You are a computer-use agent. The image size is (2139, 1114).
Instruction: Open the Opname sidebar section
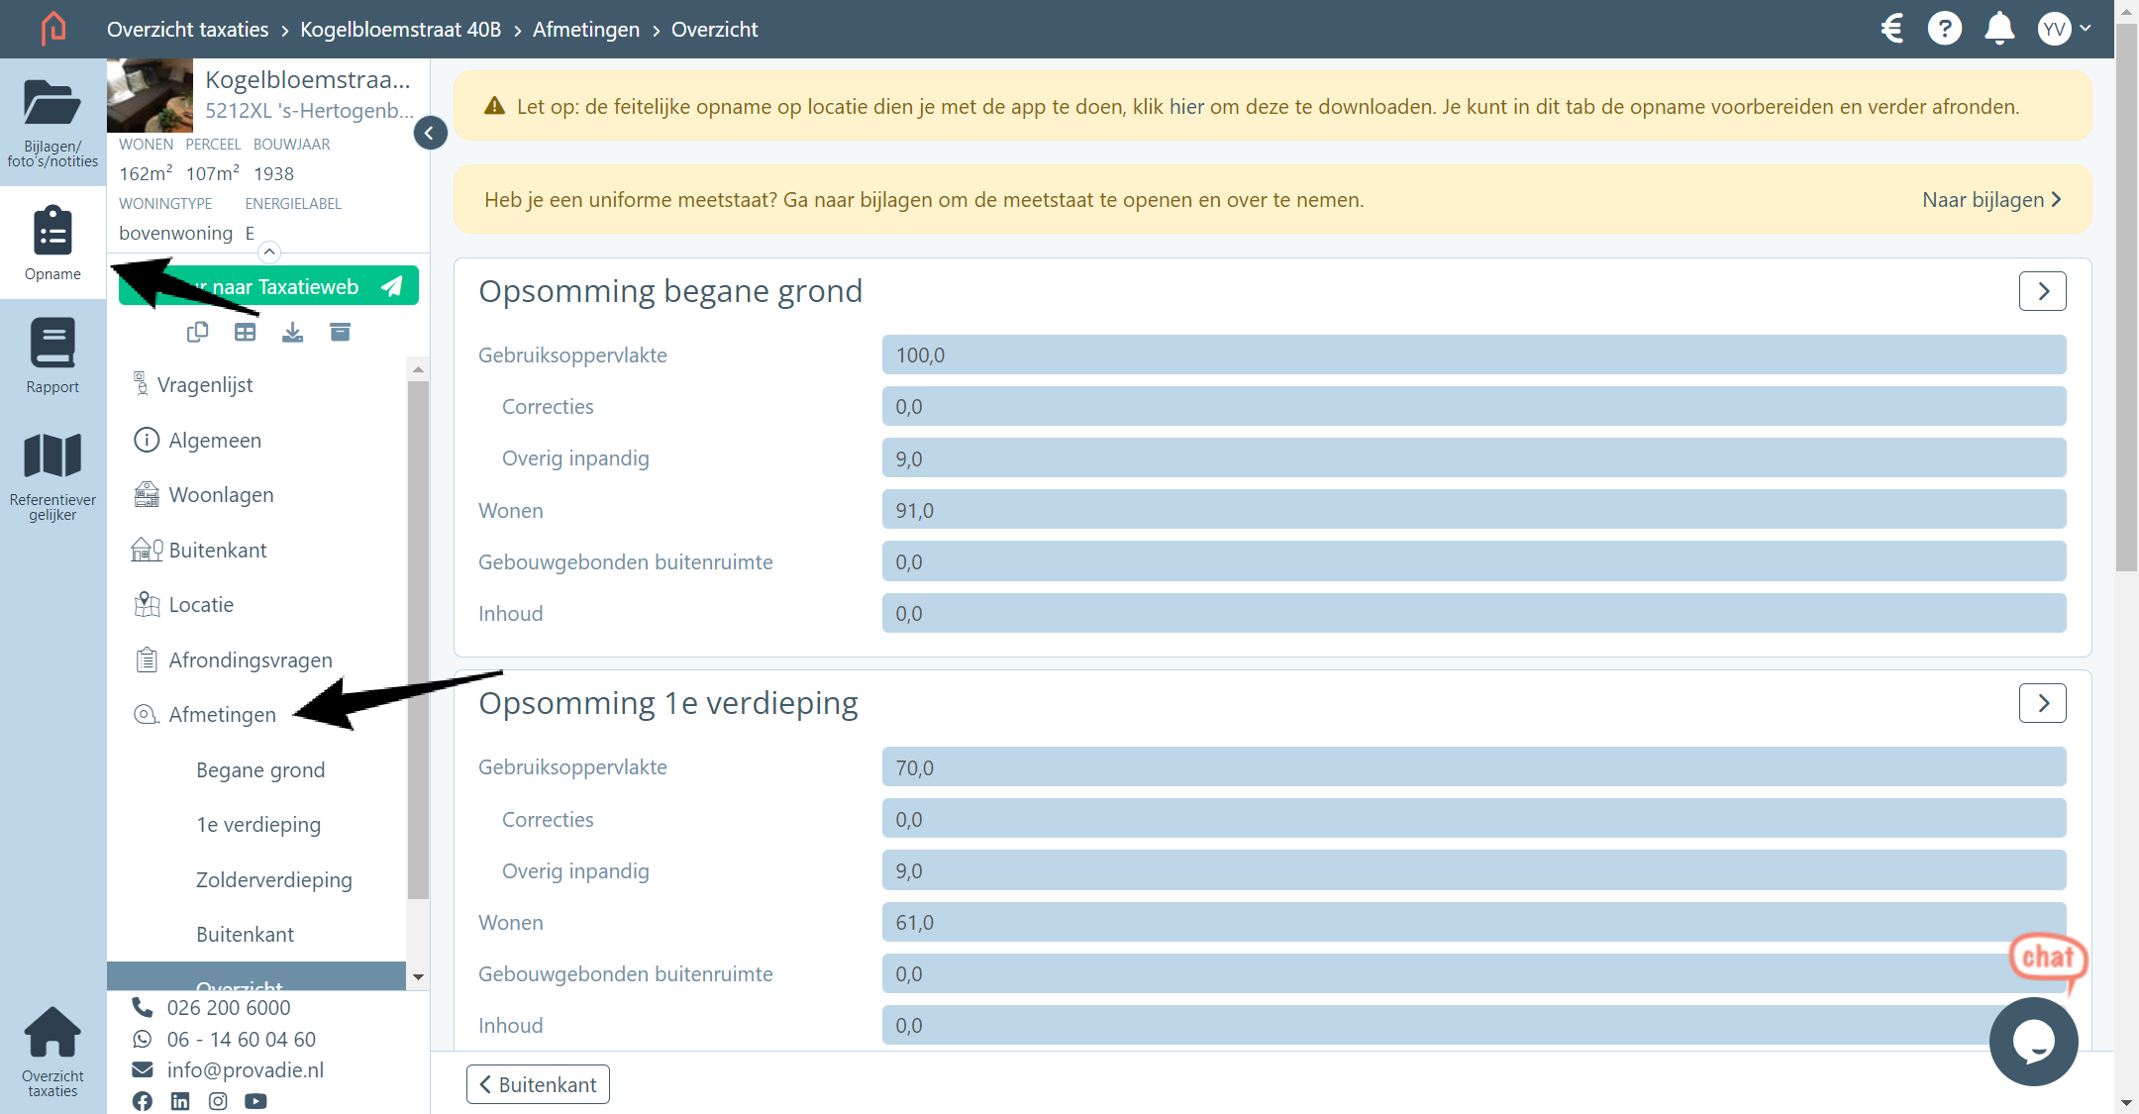(x=52, y=243)
